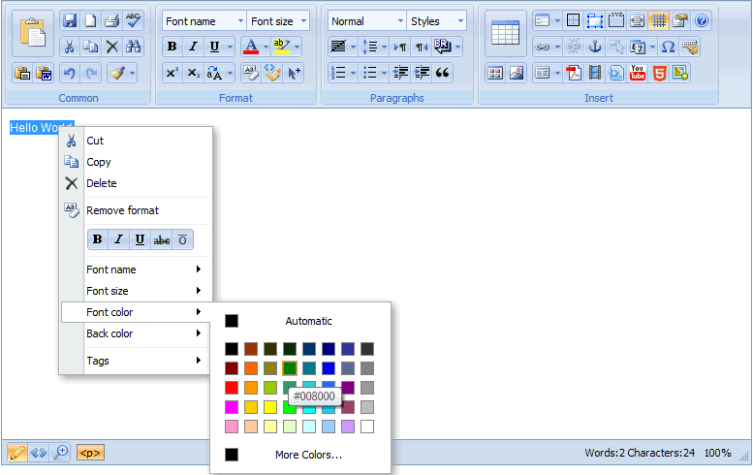Toggle Bold in the context menu toolbar
This screenshot has width=753, height=475.
coord(97,239)
